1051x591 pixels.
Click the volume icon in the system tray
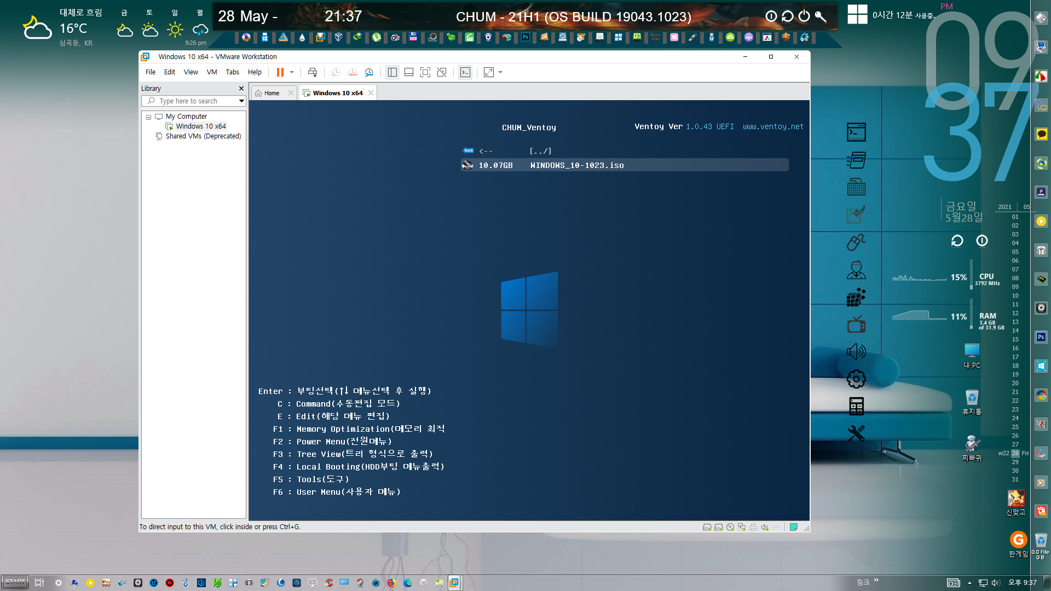pos(995,583)
